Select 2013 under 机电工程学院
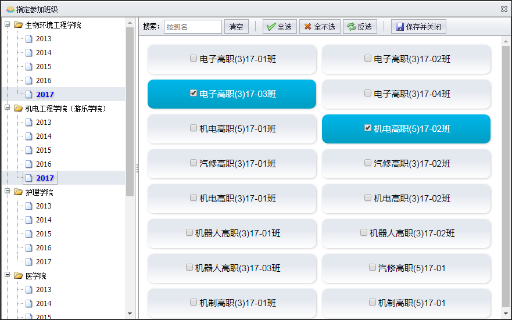Screen dimensions: 512x320 point(44,123)
